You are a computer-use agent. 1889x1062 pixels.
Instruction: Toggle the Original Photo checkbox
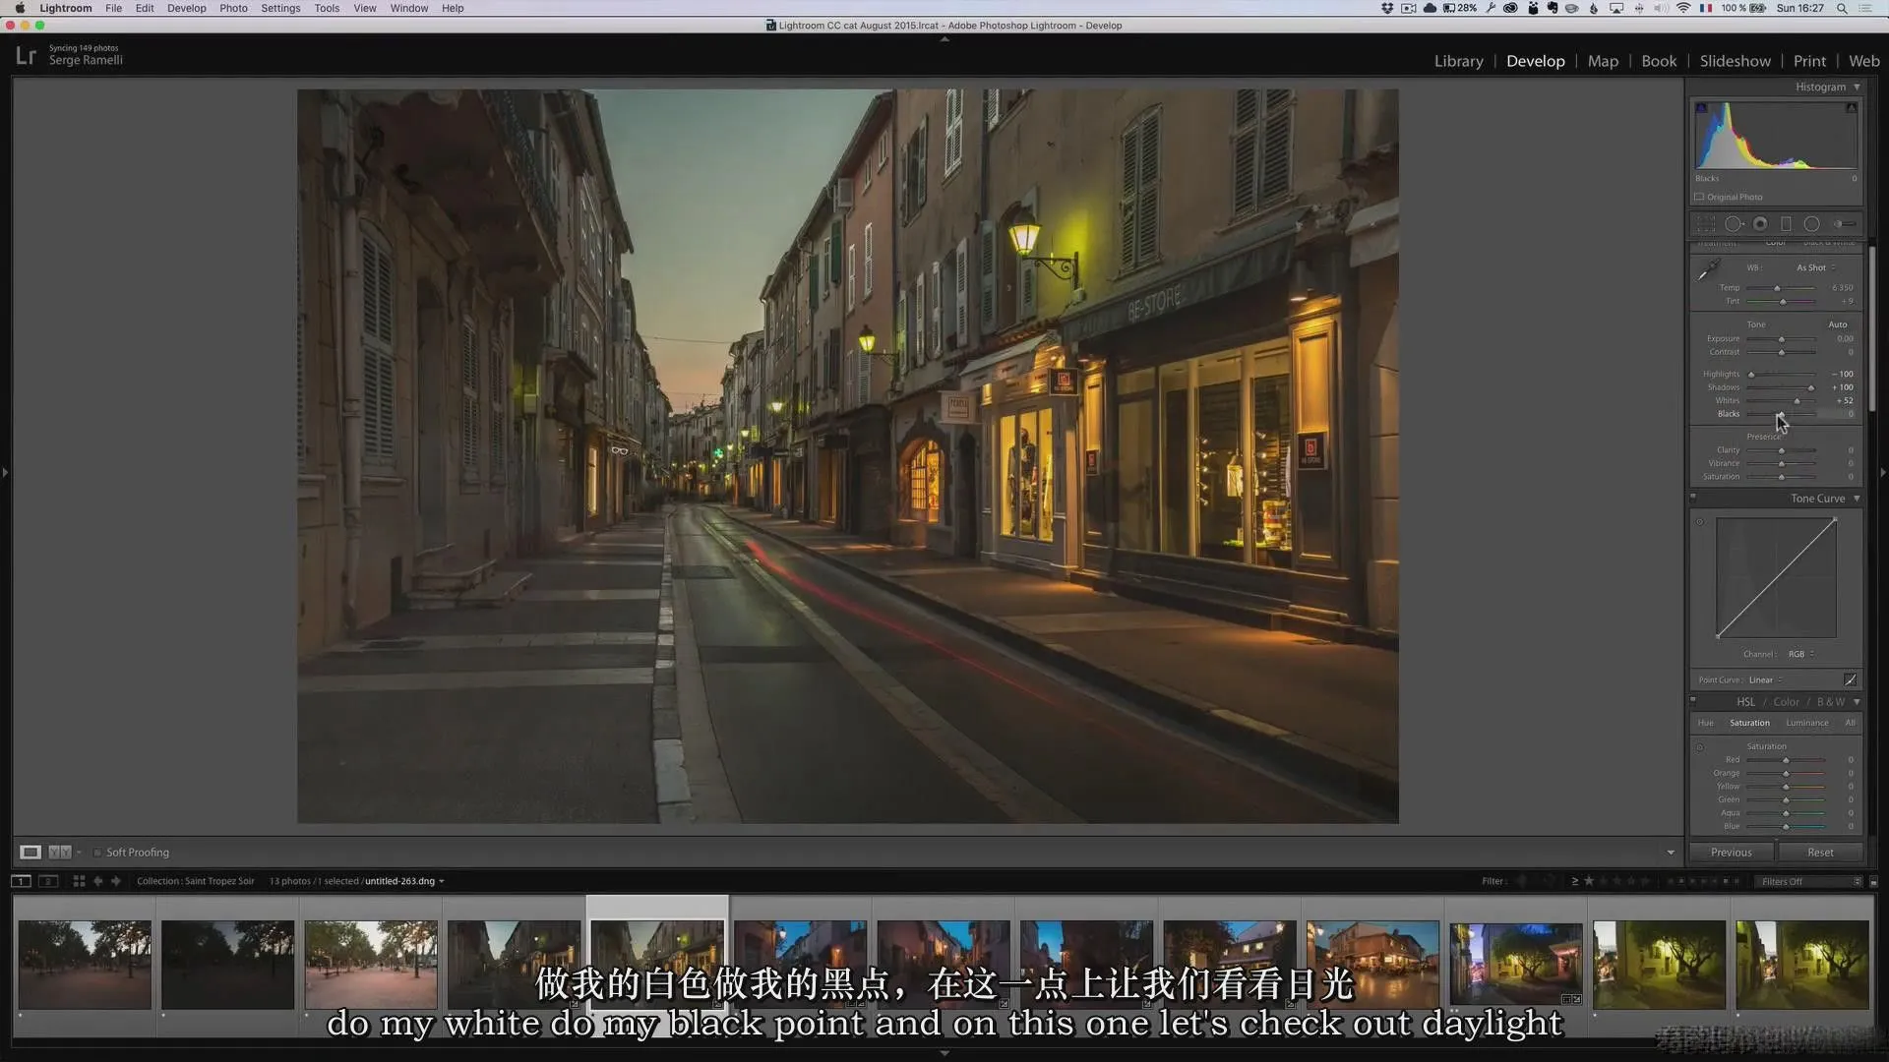(1699, 196)
